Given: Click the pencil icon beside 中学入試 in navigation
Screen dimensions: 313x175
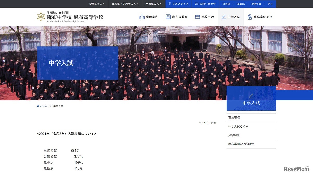Looking at the screenshot, I should (x=224, y=17).
